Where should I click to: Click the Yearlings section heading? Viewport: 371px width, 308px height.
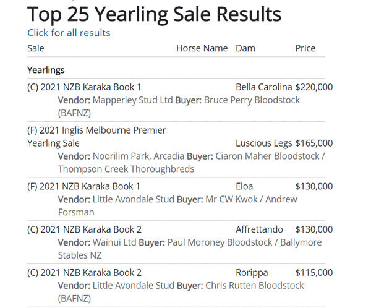coord(46,71)
